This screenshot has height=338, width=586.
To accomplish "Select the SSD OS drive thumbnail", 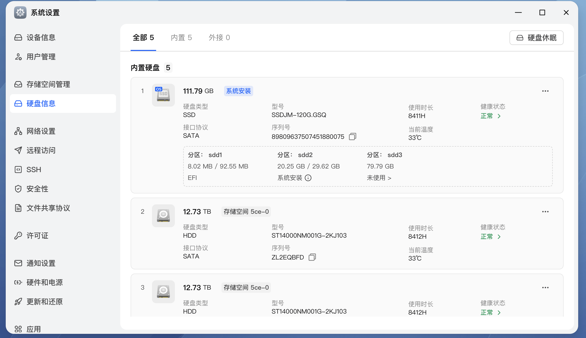I will pyautogui.click(x=163, y=95).
